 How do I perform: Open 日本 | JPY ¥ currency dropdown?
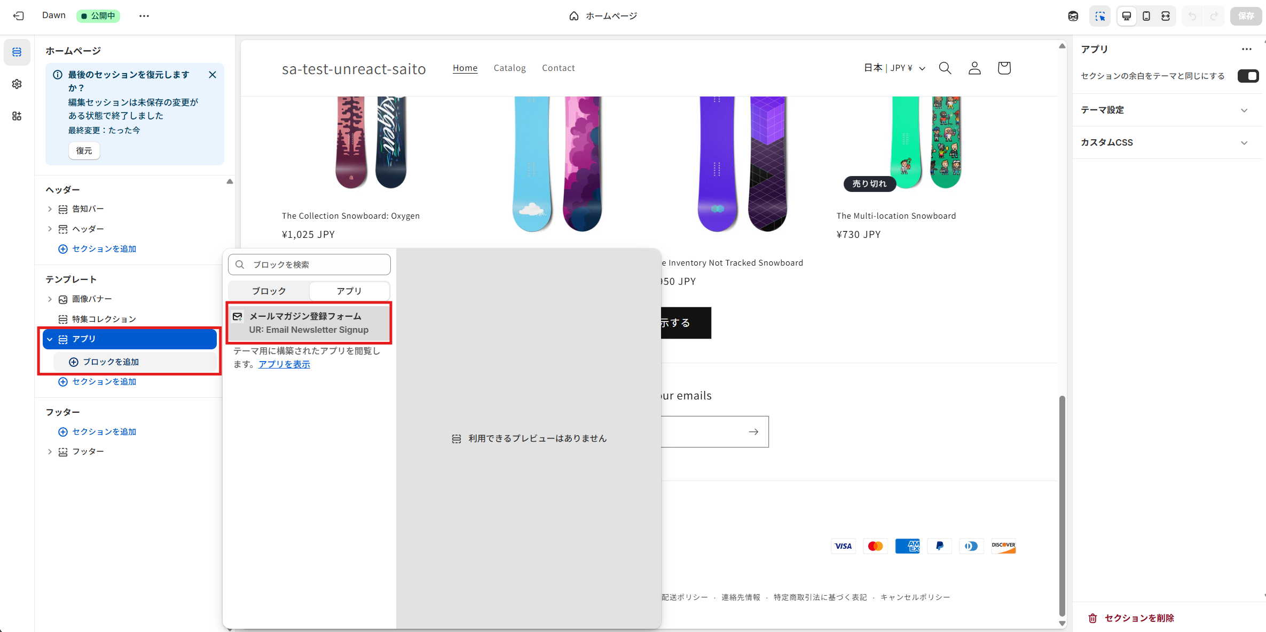click(x=894, y=68)
